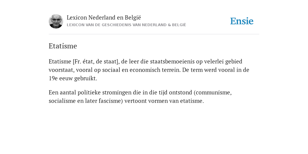
Task: Click the paragraph beginning 'Een aantal politieke'
Action: click(x=140, y=97)
